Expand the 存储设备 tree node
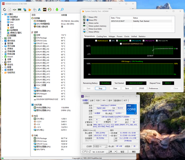The image size is (185, 160). point(3,51)
